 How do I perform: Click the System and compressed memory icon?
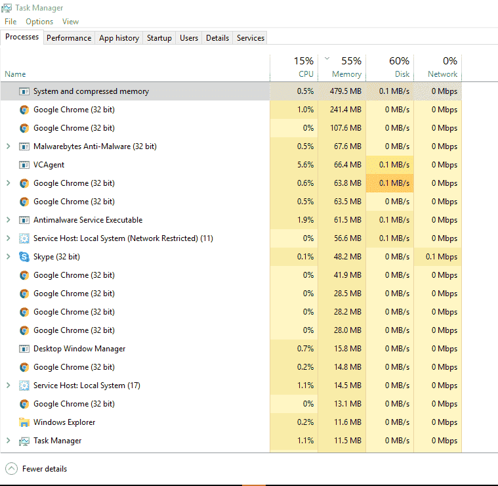tap(24, 91)
